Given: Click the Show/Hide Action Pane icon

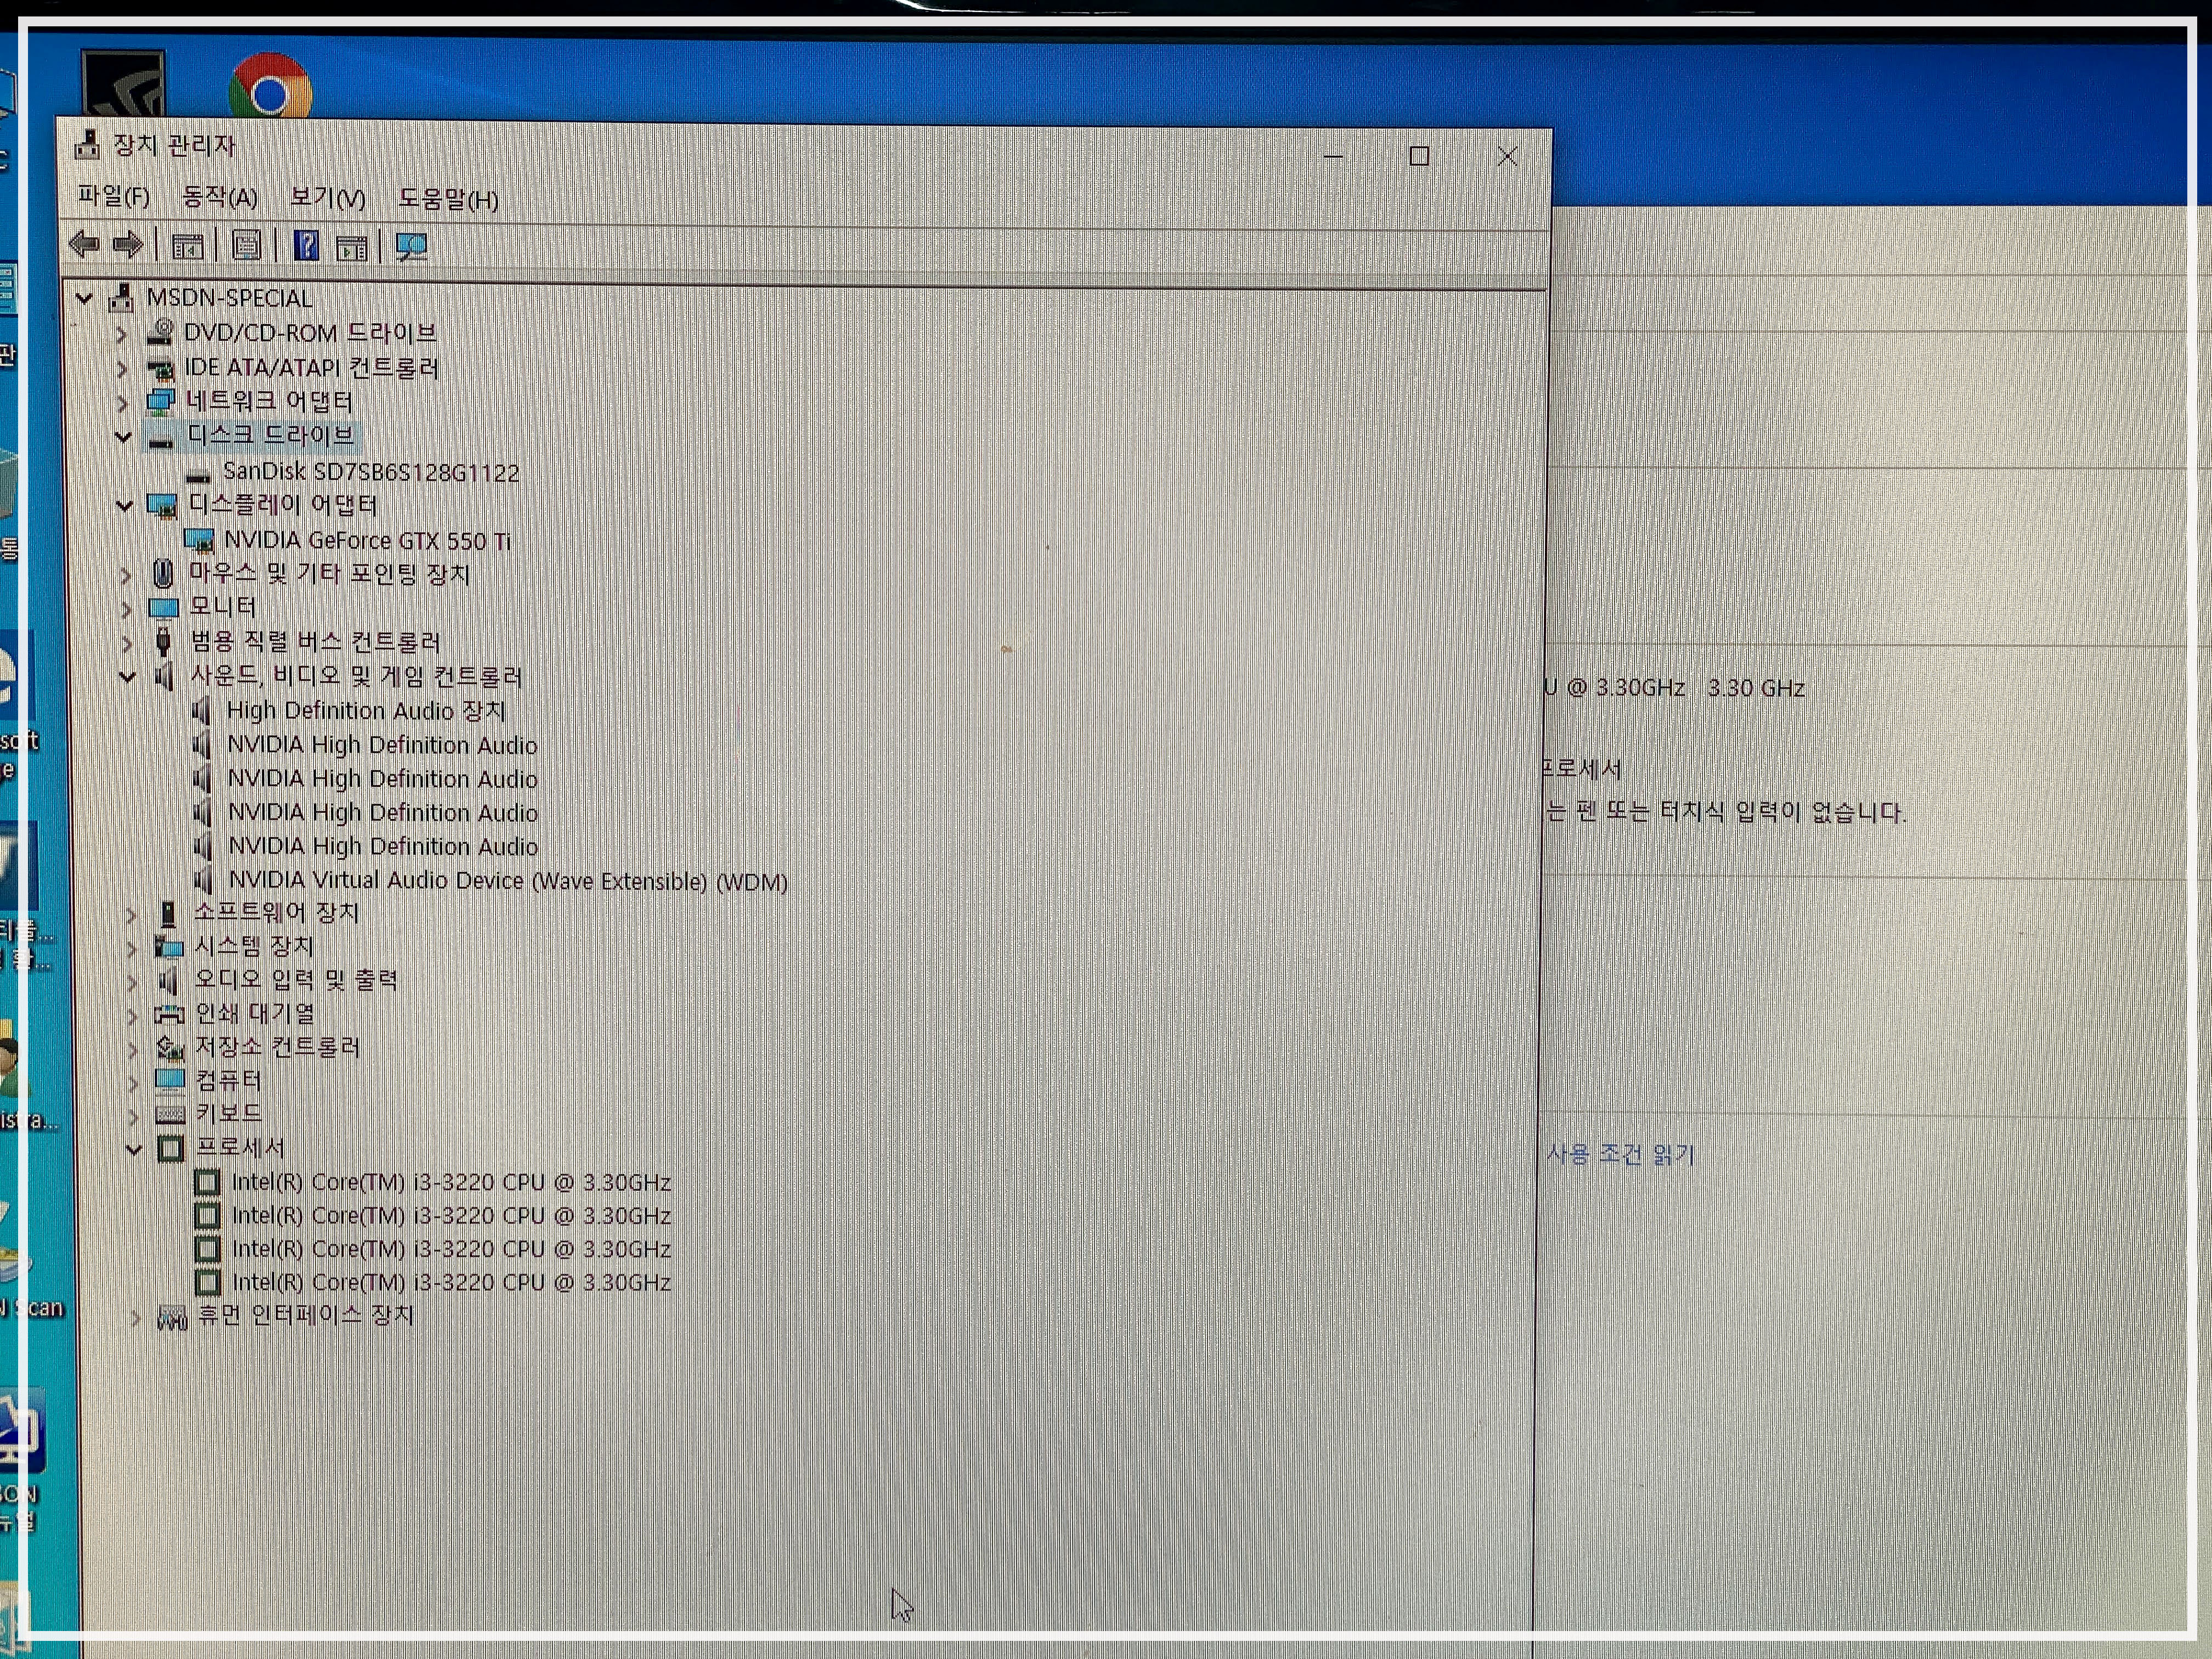Looking at the screenshot, I should [351, 247].
